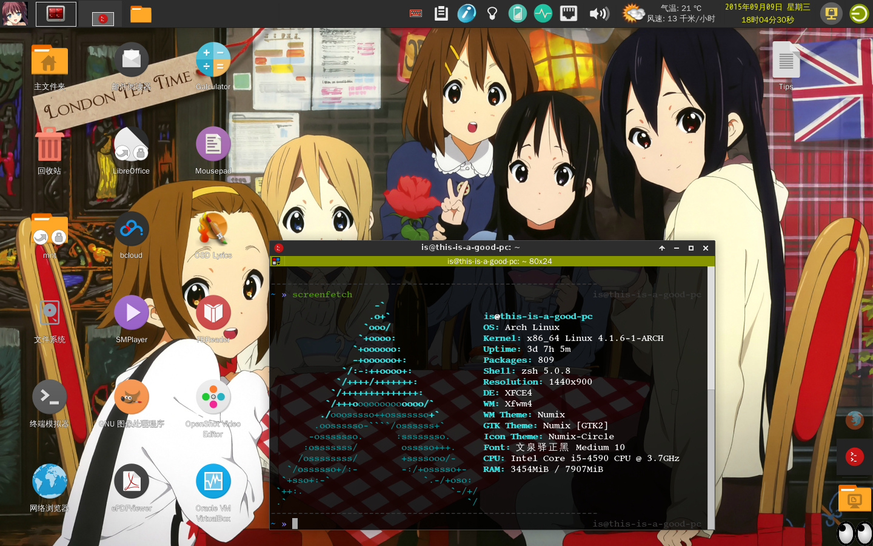Open the battery status tray icon
Viewport: 873px width, 546px height.
click(518, 13)
